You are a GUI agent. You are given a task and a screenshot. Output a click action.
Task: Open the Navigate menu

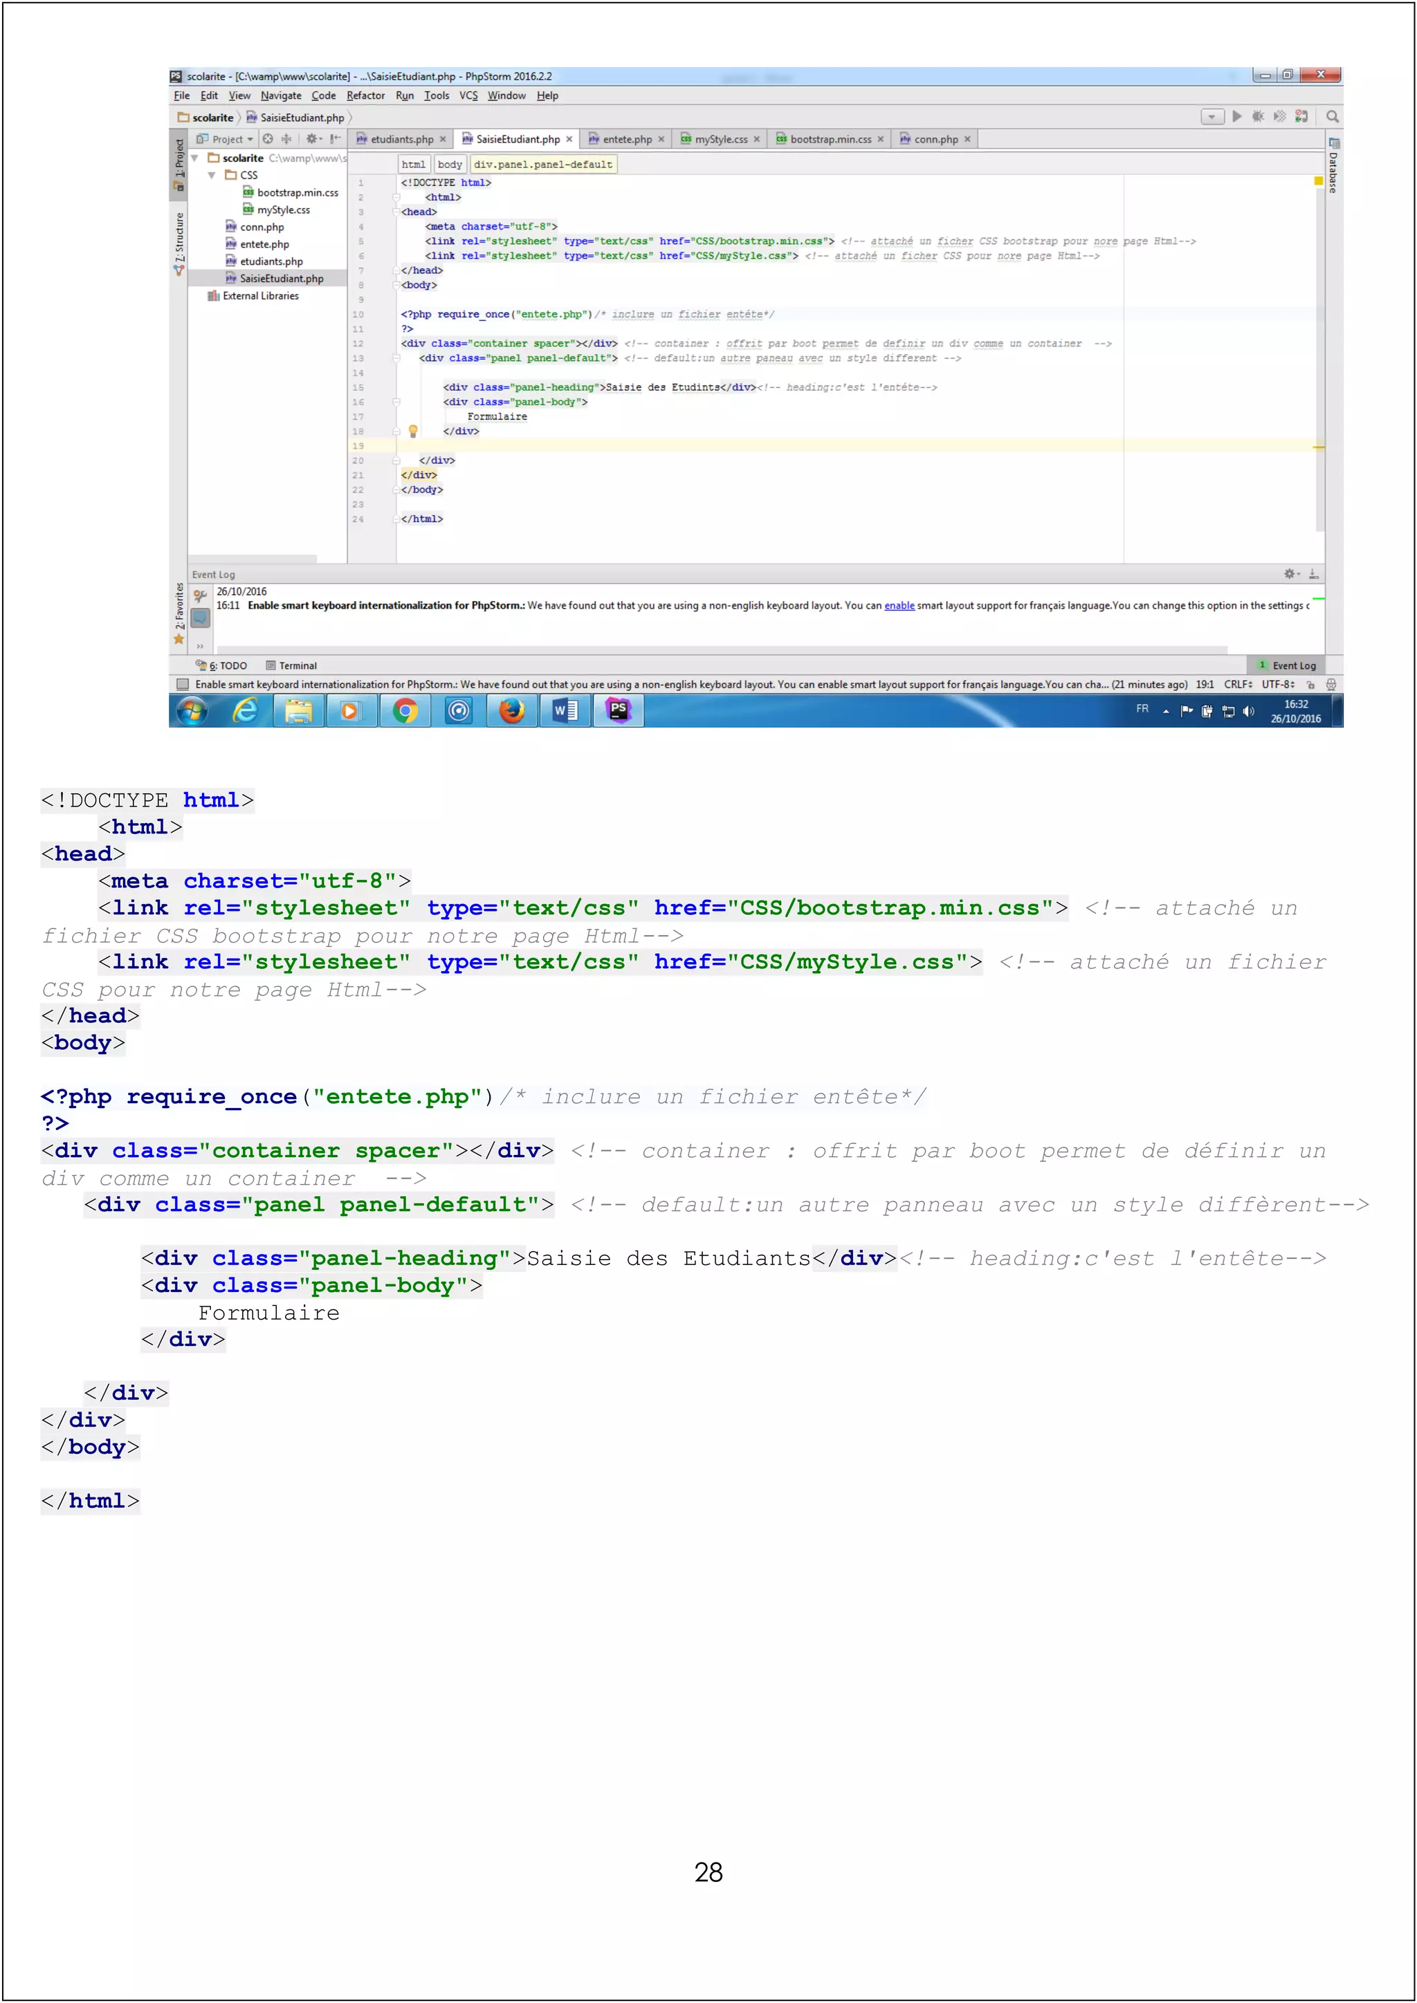[281, 96]
